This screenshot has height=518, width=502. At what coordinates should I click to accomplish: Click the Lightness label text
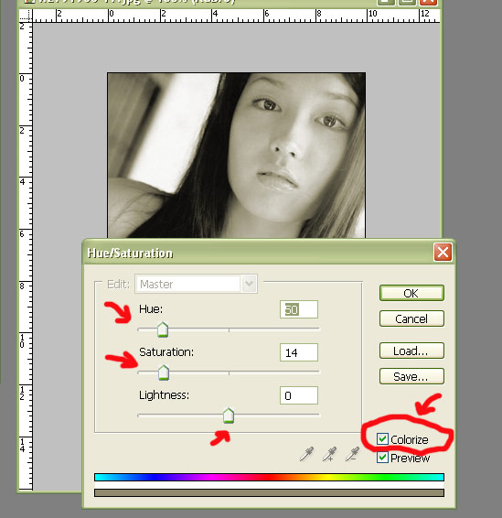164,395
